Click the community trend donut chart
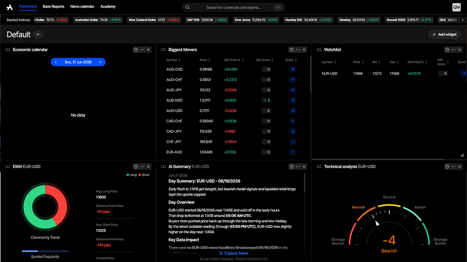 pyautogui.click(x=45, y=207)
